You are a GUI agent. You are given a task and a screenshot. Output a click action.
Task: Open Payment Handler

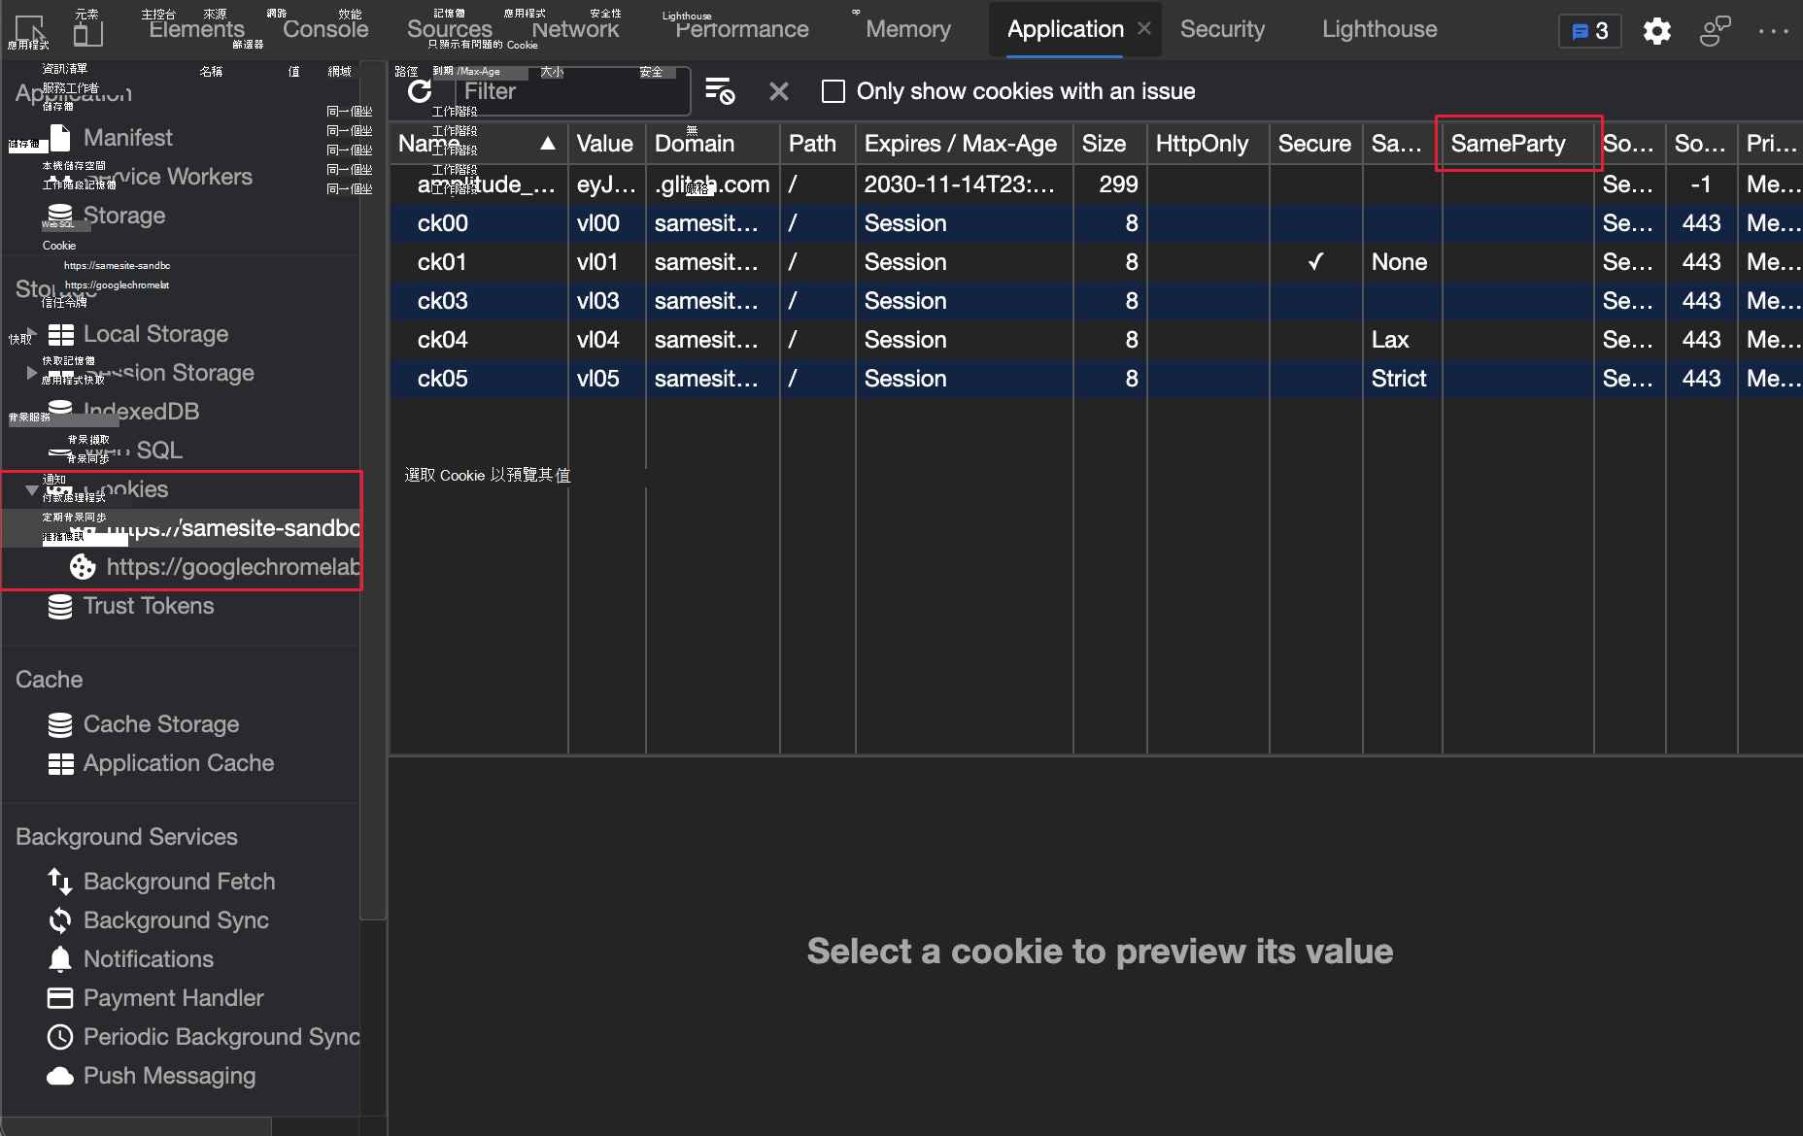[174, 998]
